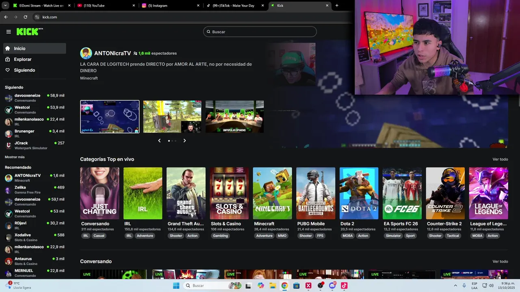Open the ANTONIcraTV featured channel name
This screenshot has height=292, width=520.
(x=113, y=53)
